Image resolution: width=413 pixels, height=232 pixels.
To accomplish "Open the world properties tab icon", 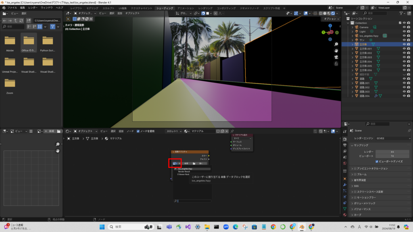I will (345, 164).
